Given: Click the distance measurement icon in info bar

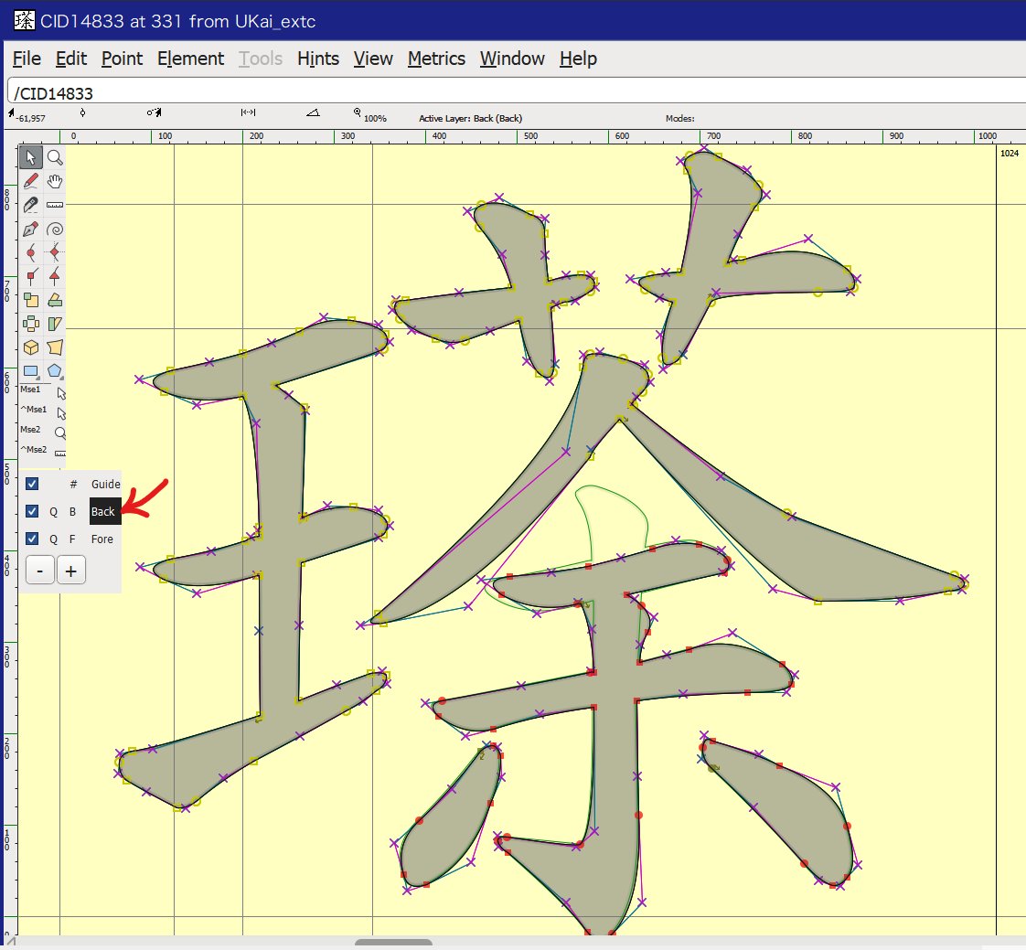Looking at the screenshot, I should pyautogui.click(x=248, y=112).
